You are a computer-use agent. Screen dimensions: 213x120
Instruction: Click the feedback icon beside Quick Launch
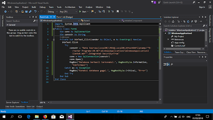(159, 2)
